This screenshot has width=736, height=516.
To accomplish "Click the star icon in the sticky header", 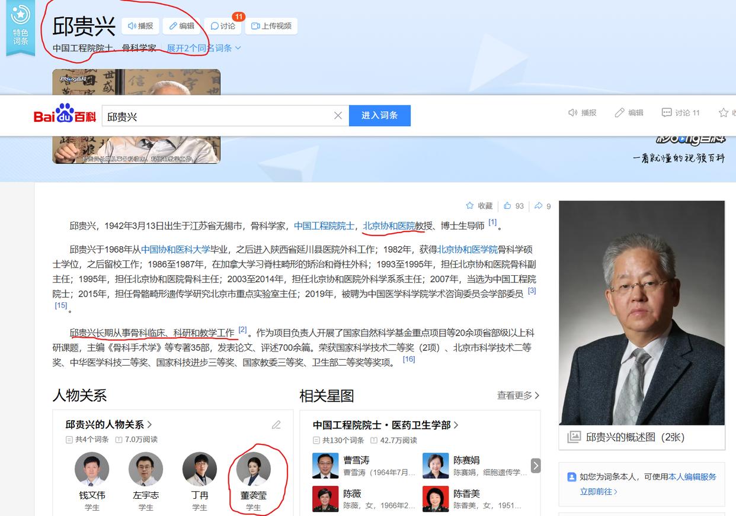I will pos(724,112).
